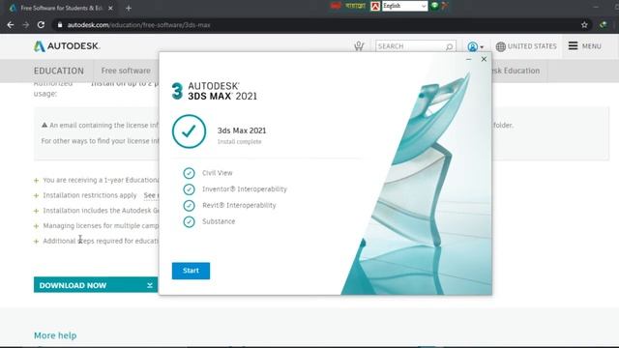Click the browser back arrow
The height and width of the screenshot is (348, 619).
click(x=11, y=25)
